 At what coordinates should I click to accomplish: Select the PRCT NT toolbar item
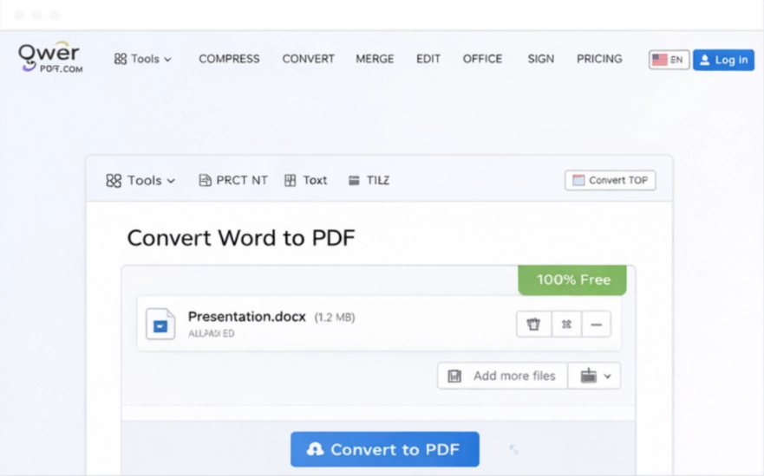tap(233, 180)
